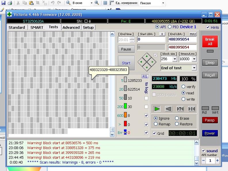The image size is (228, 171).
Task: Toggle log checkbox for 600 ms blocks
Action: 146,116
